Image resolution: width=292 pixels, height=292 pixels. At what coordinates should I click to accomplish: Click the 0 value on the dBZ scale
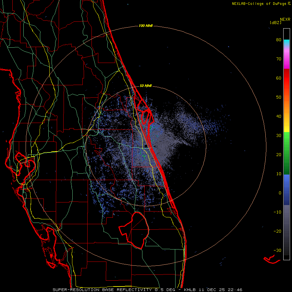pyautogui.click(x=280, y=193)
